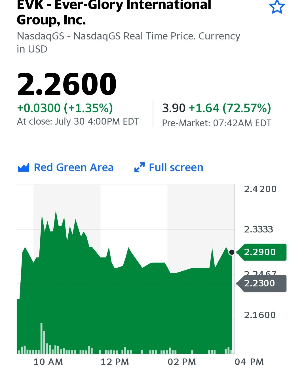306x369 pixels.
Task: Click the Full screen expand arrows icon
Action: tap(139, 167)
